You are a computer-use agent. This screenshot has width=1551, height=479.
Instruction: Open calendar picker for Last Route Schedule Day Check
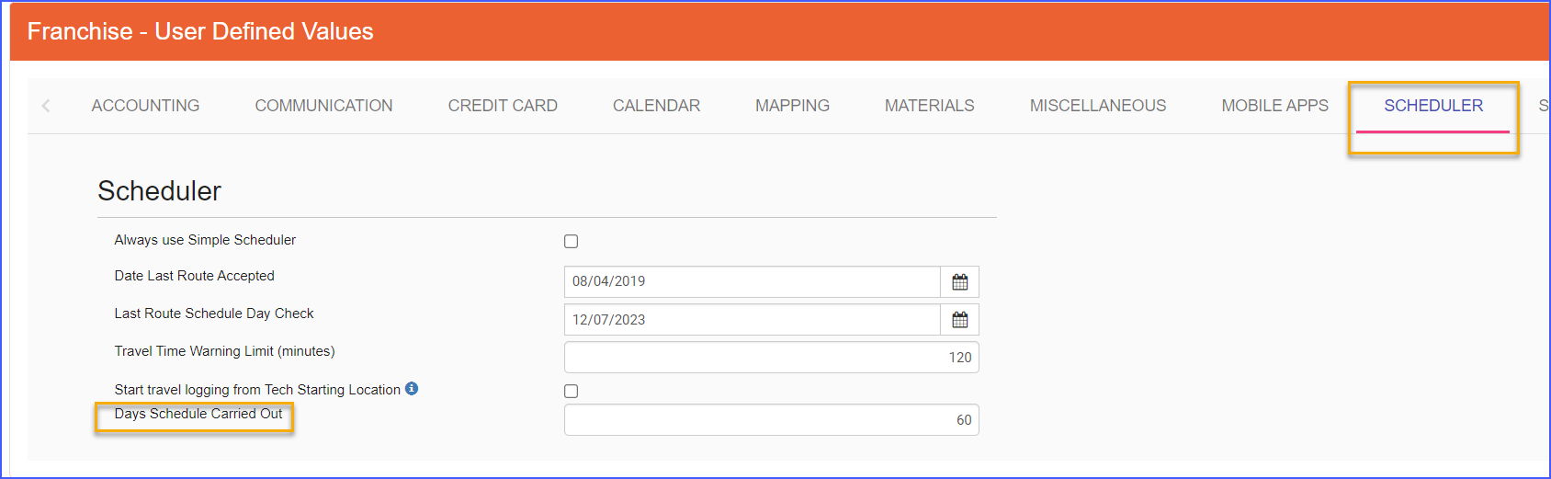point(959,320)
